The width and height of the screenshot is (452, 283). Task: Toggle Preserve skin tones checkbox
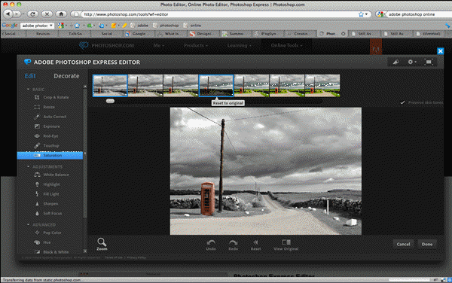tap(402, 102)
